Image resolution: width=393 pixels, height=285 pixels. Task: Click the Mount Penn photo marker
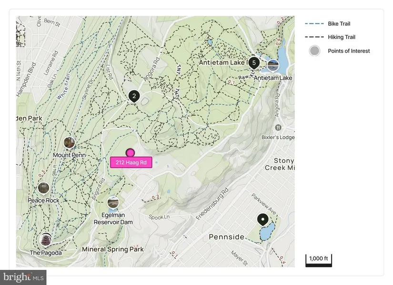(69, 142)
